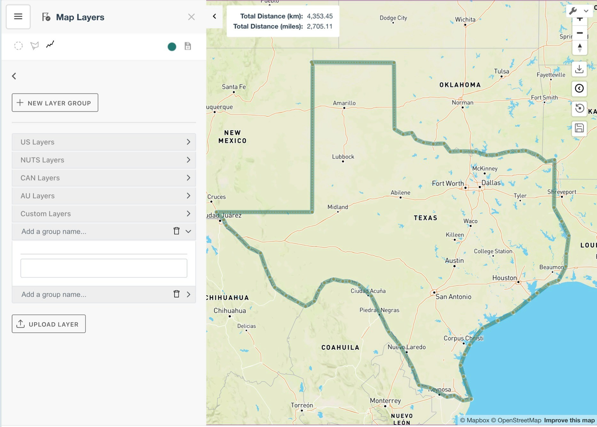597x427 pixels.
Task: Expand the Custom Layers group
Action: tap(104, 213)
